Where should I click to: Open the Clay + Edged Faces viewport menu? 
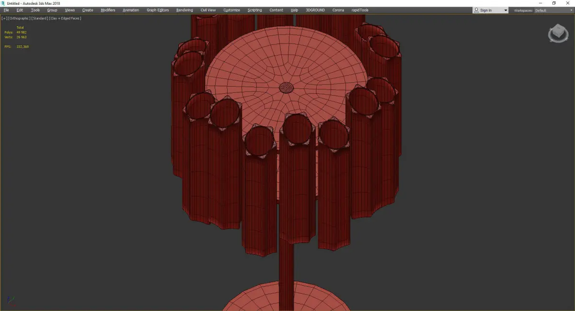pyautogui.click(x=65, y=18)
